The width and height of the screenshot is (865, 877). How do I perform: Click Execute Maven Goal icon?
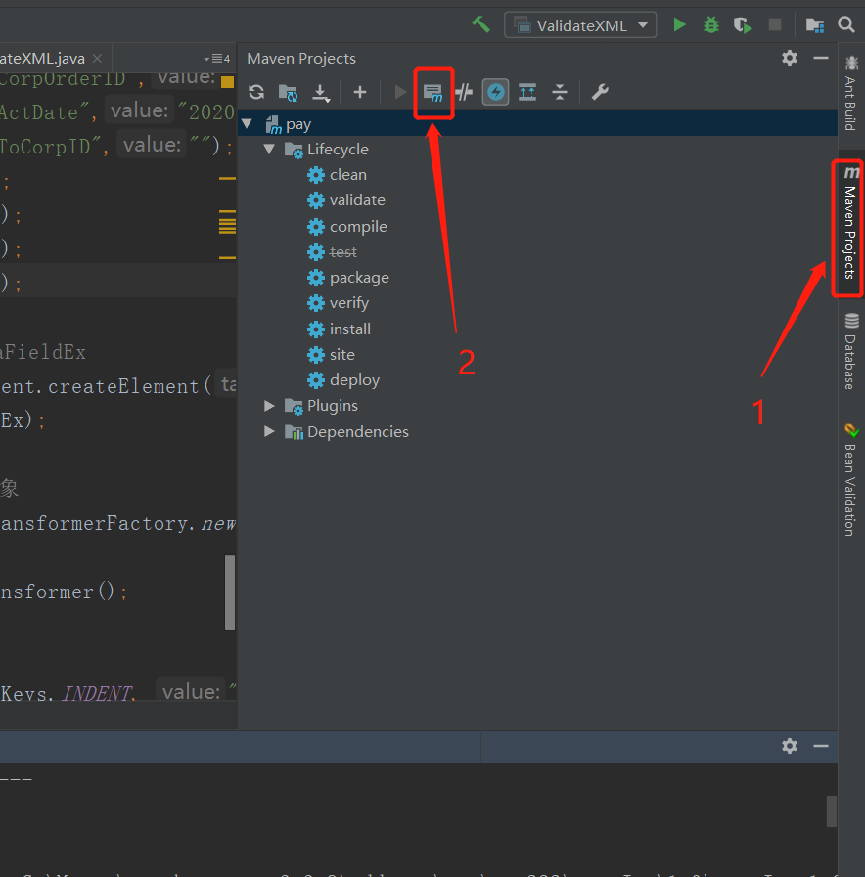click(x=432, y=92)
